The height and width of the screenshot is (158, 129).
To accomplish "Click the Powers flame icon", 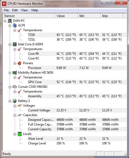I will tap(20, 63).
